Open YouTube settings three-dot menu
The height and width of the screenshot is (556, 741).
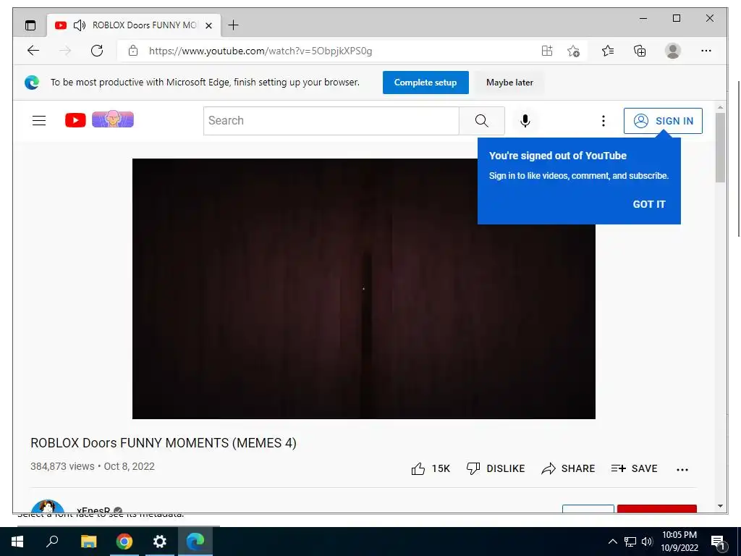pos(603,121)
